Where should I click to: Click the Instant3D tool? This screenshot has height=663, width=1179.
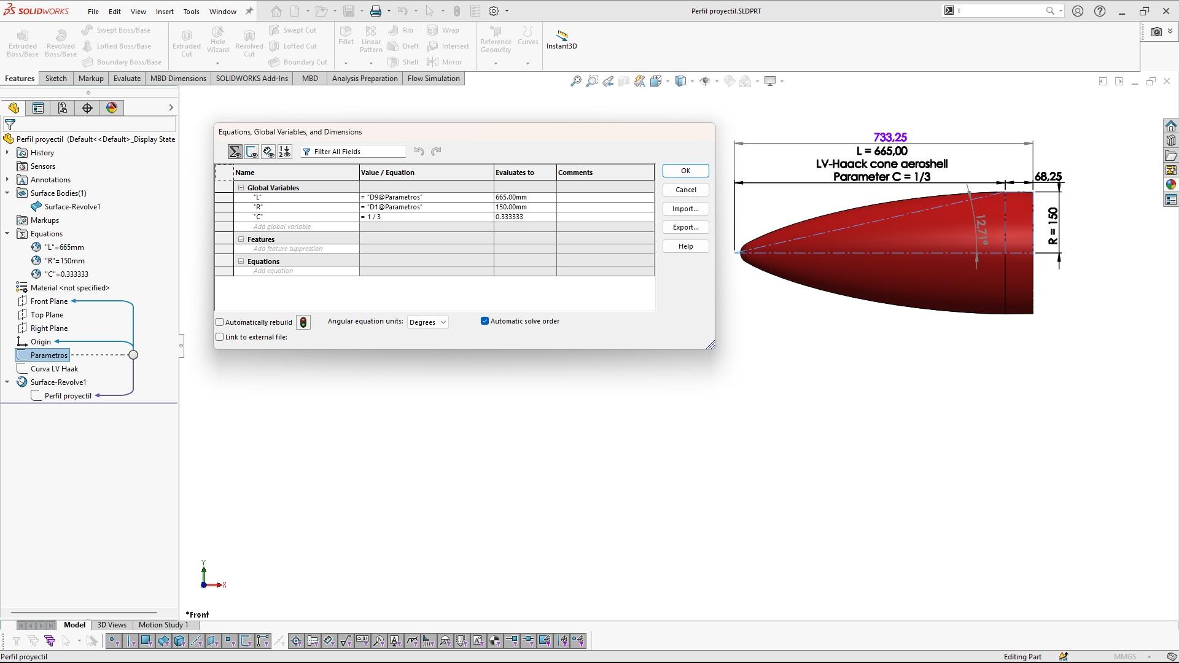pos(561,40)
